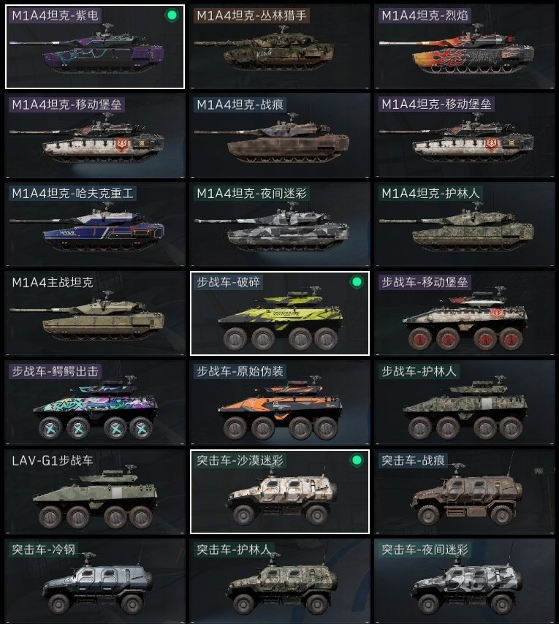Viewport: 559px width, 624px height.
Task: Select the 突击车-战痕 skin
Action: click(x=464, y=492)
